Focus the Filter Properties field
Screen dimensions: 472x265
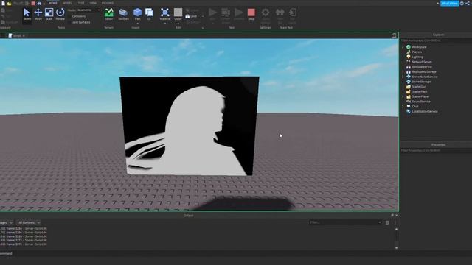pos(436,150)
